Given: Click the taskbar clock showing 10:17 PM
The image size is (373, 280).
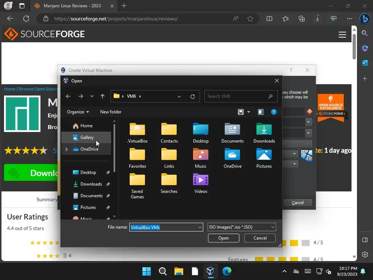Looking at the screenshot, I should point(347,271).
